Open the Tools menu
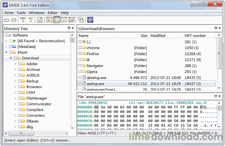The height and width of the screenshot is (146, 225). [x=21, y=13]
